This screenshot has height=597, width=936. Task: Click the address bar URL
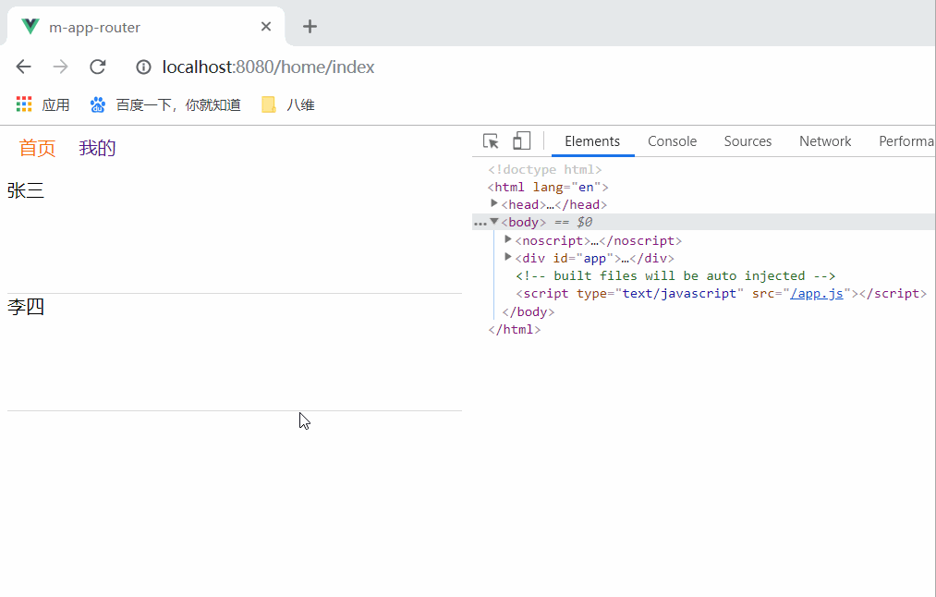coord(268,67)
